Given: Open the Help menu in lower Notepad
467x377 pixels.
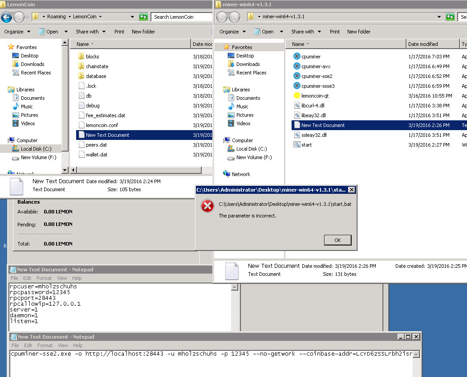Looking at the screenshot, I should click(x=78, y=345).
